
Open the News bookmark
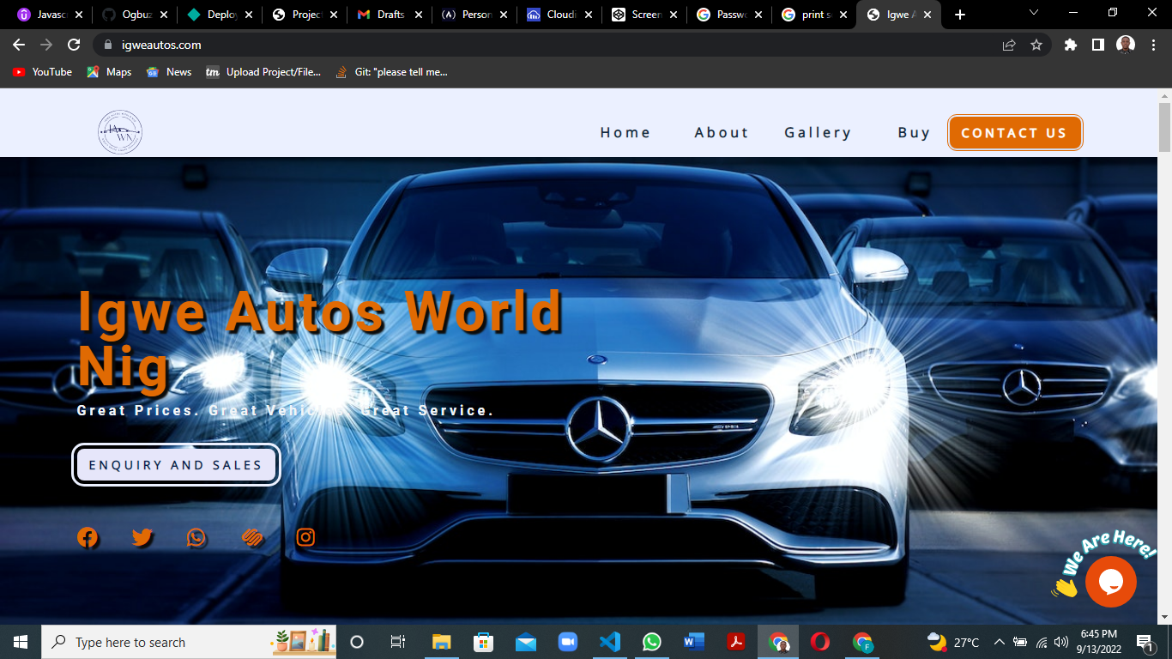coord(169,72)
